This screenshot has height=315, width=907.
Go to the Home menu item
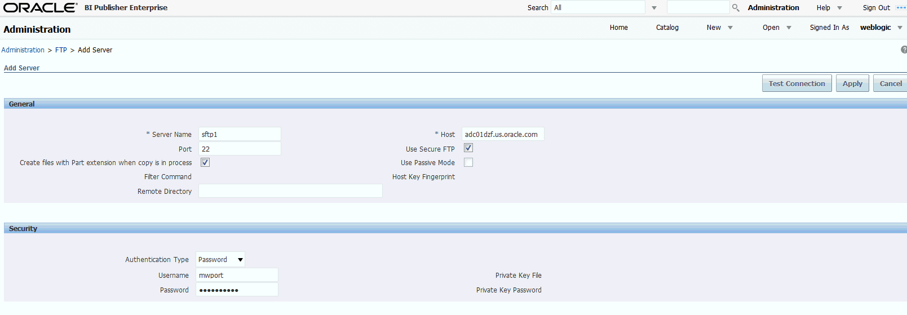coord(618,27)
